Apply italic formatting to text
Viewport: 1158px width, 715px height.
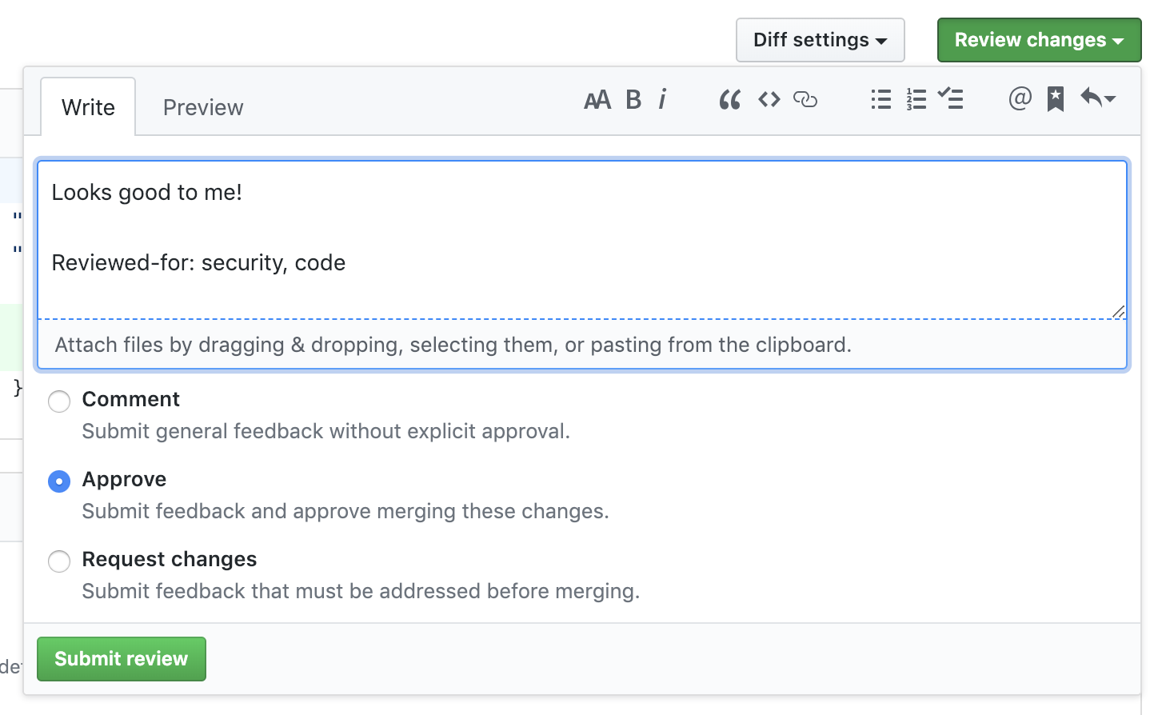pos(662,100)
